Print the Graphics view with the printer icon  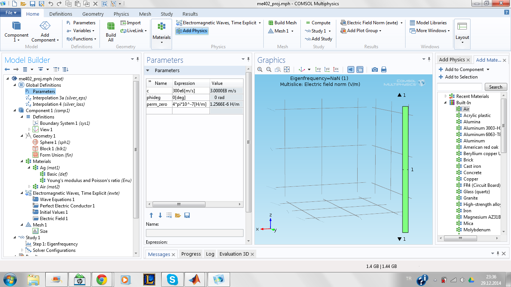383,70
